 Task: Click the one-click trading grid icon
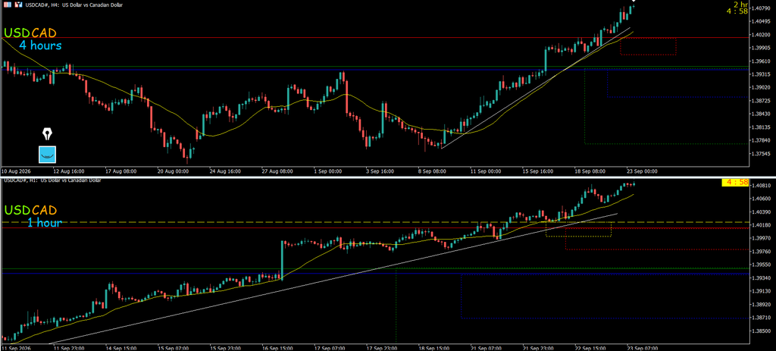click(x=6, y=5)
